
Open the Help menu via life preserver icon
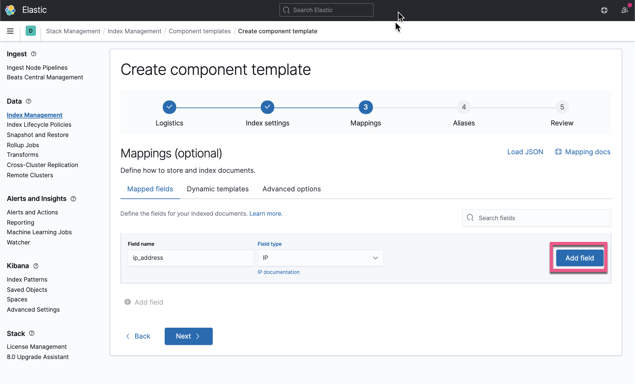pos(604,10)
